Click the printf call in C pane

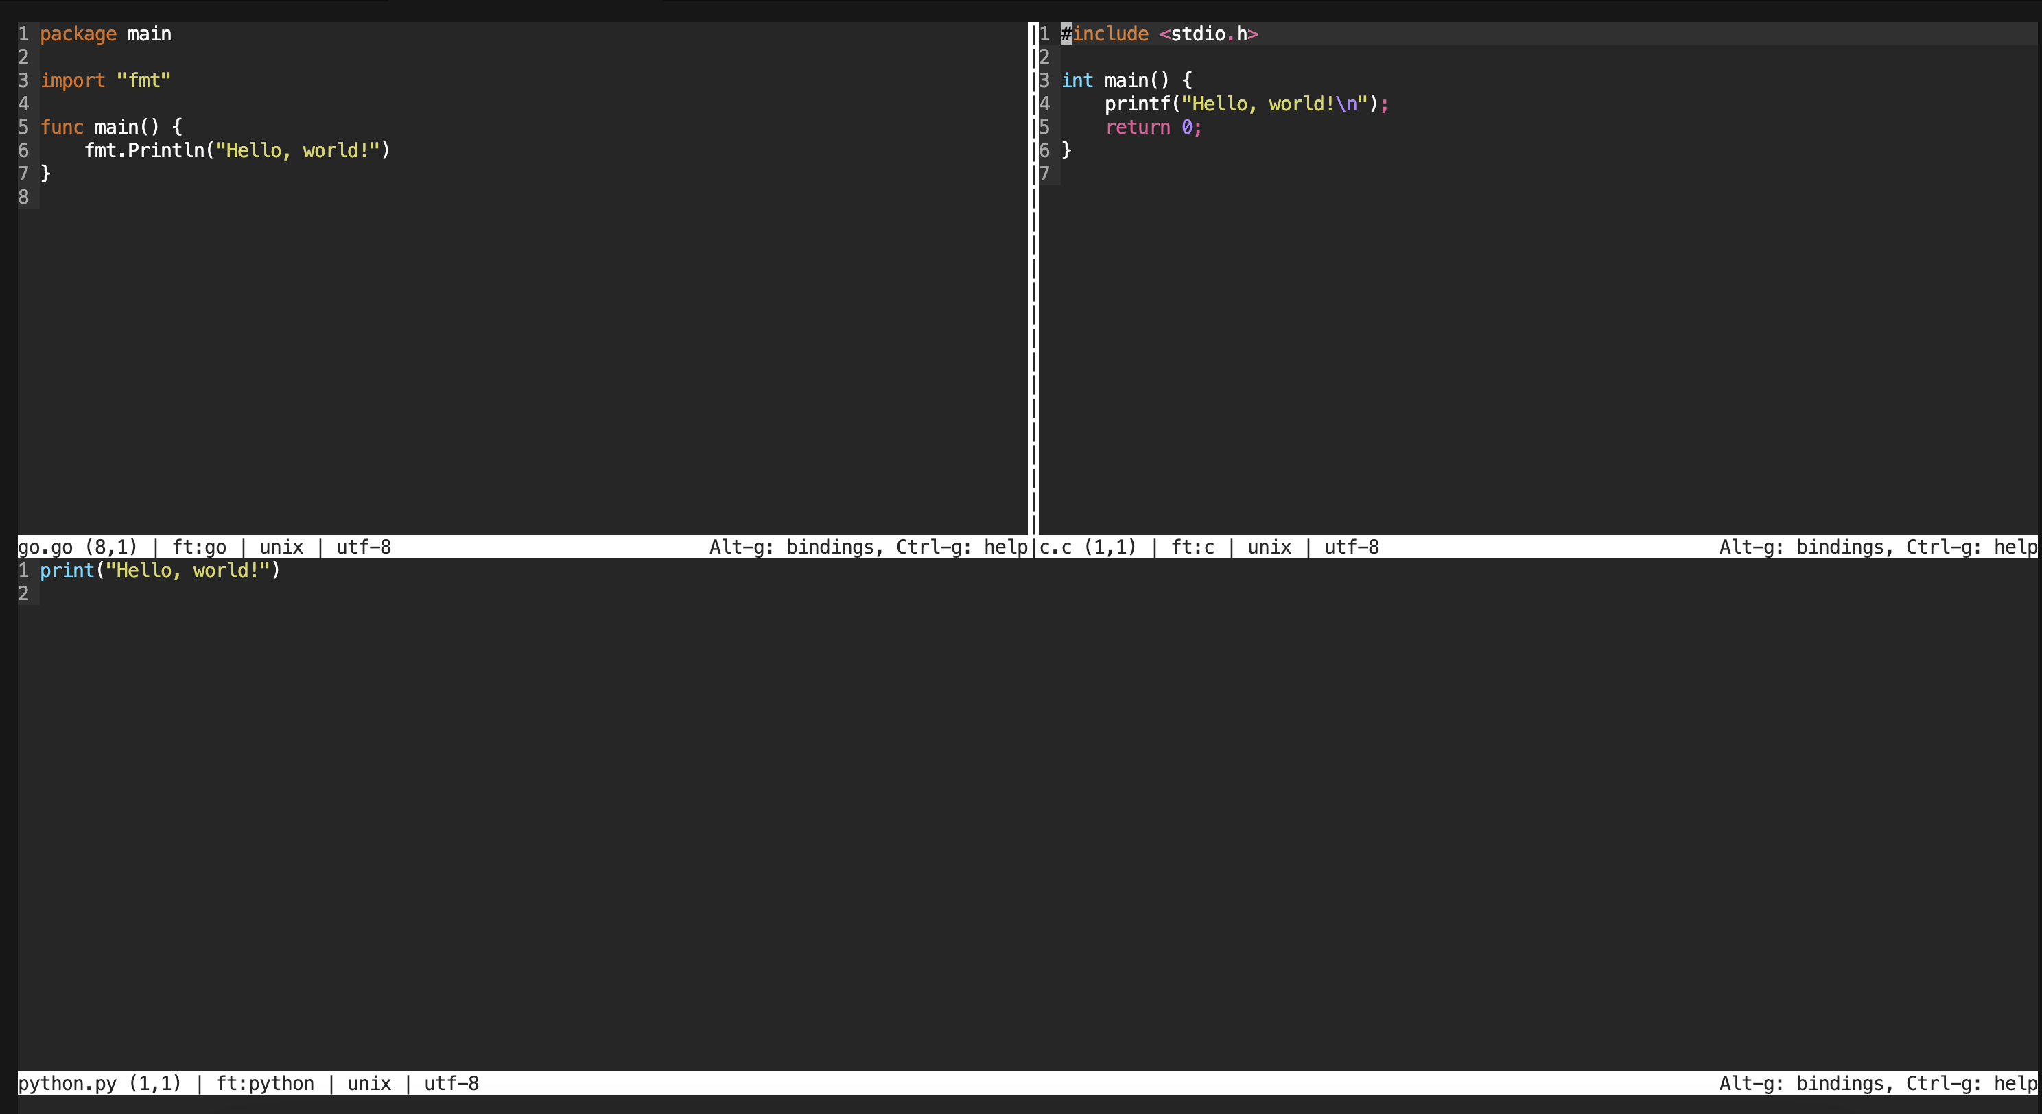(x=1137, y=104)
